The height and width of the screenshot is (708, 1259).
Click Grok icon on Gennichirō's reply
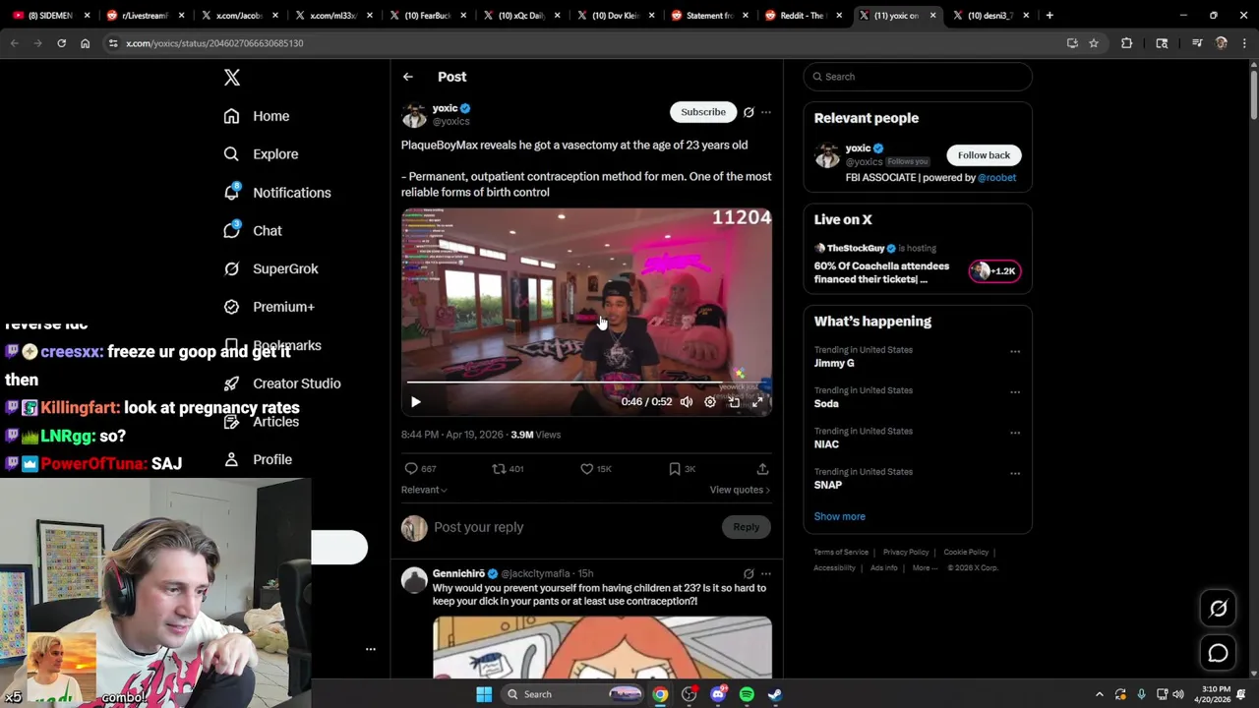pos(749,573)
